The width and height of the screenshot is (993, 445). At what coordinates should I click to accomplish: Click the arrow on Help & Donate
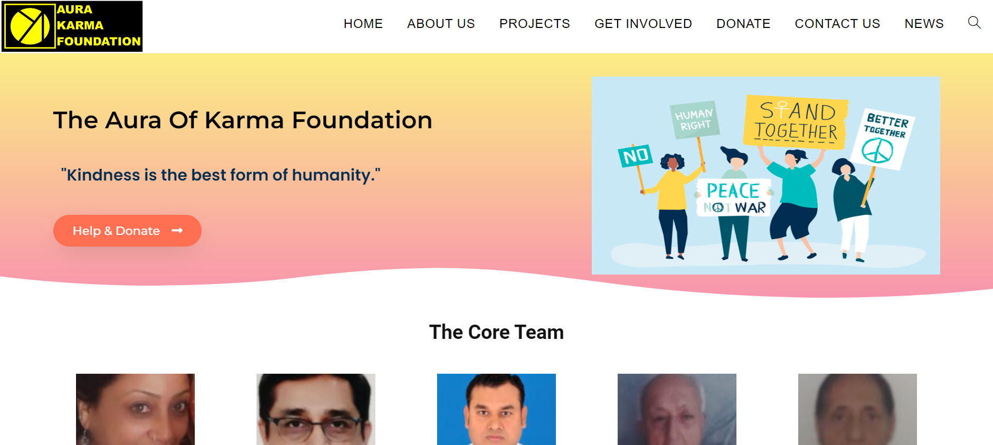177,231
